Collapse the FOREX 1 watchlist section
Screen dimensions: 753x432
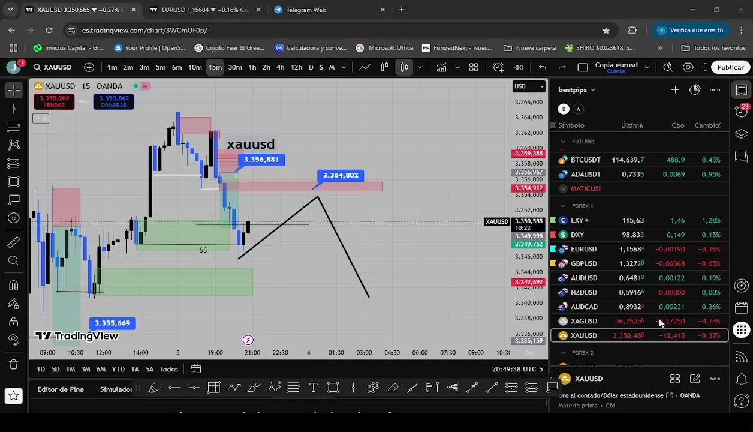point(563,206)
